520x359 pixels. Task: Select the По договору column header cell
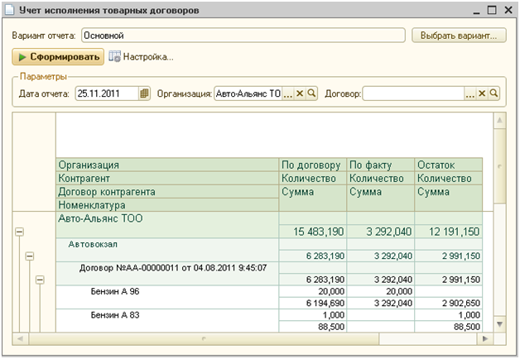click(x=312, y=165)
